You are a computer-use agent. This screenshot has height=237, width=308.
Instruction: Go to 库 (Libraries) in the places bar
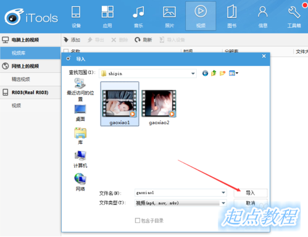(x=80, y=136)
